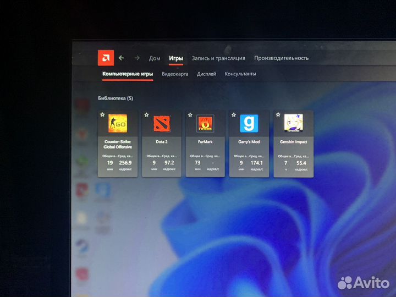
Task: Go back with the left arrow
Action: coord(121,58)
